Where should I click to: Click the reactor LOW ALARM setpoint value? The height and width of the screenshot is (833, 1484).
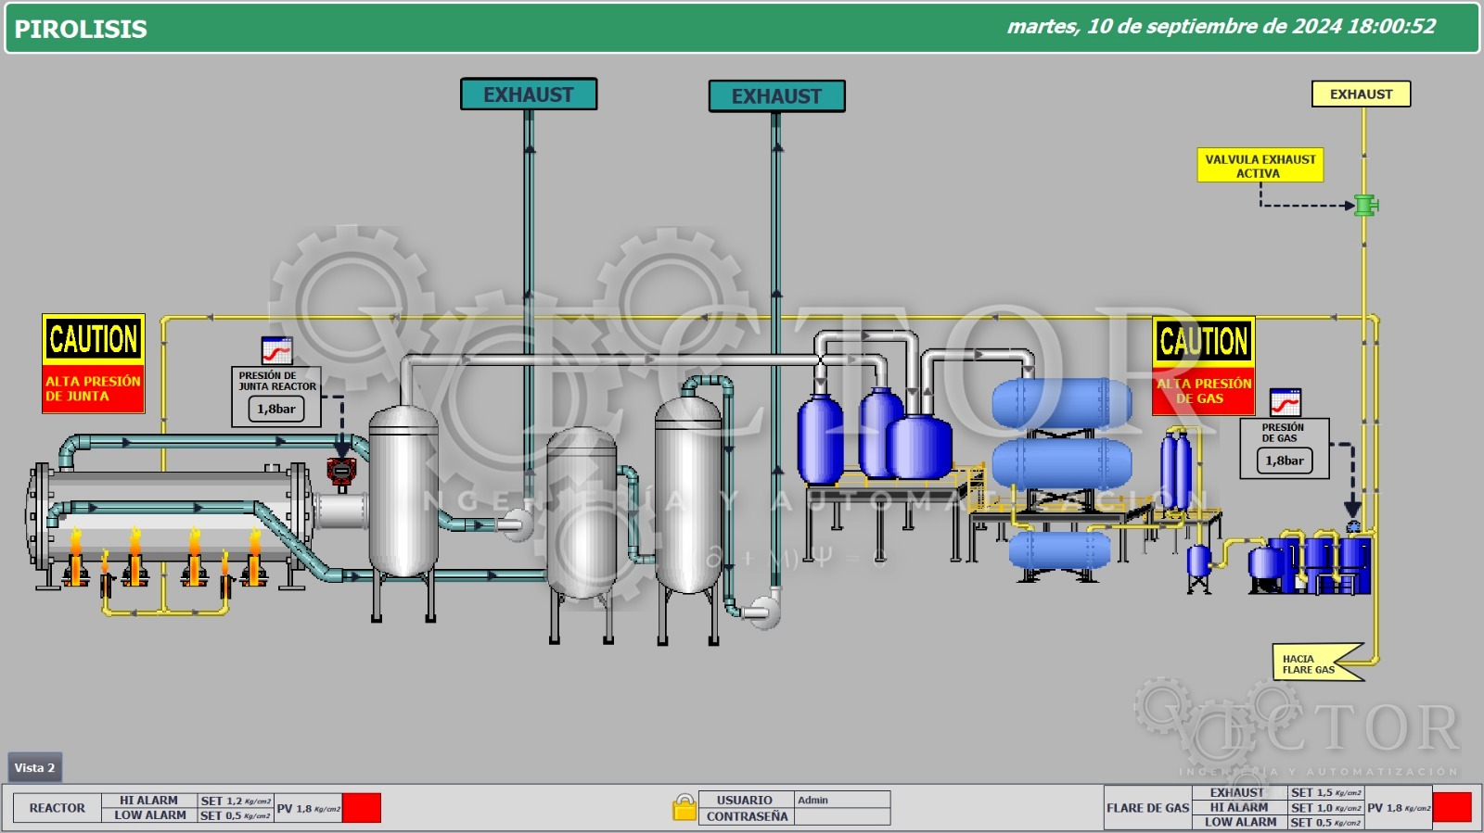point(236,815)
